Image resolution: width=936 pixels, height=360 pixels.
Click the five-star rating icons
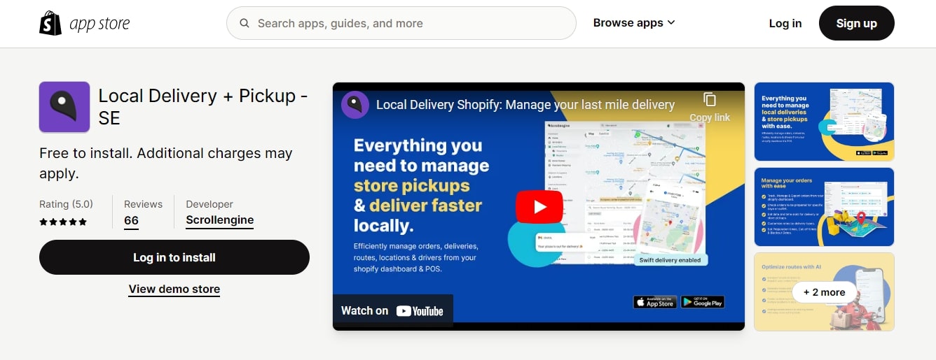63,222
